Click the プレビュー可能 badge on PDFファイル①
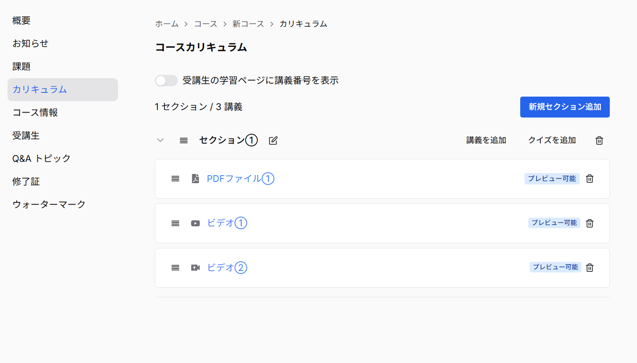 [x=552, y=179]
